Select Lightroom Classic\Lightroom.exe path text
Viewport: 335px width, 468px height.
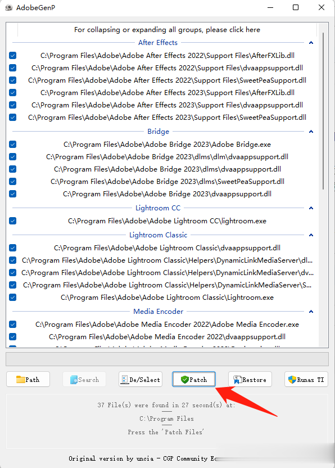tap(167, 298)
